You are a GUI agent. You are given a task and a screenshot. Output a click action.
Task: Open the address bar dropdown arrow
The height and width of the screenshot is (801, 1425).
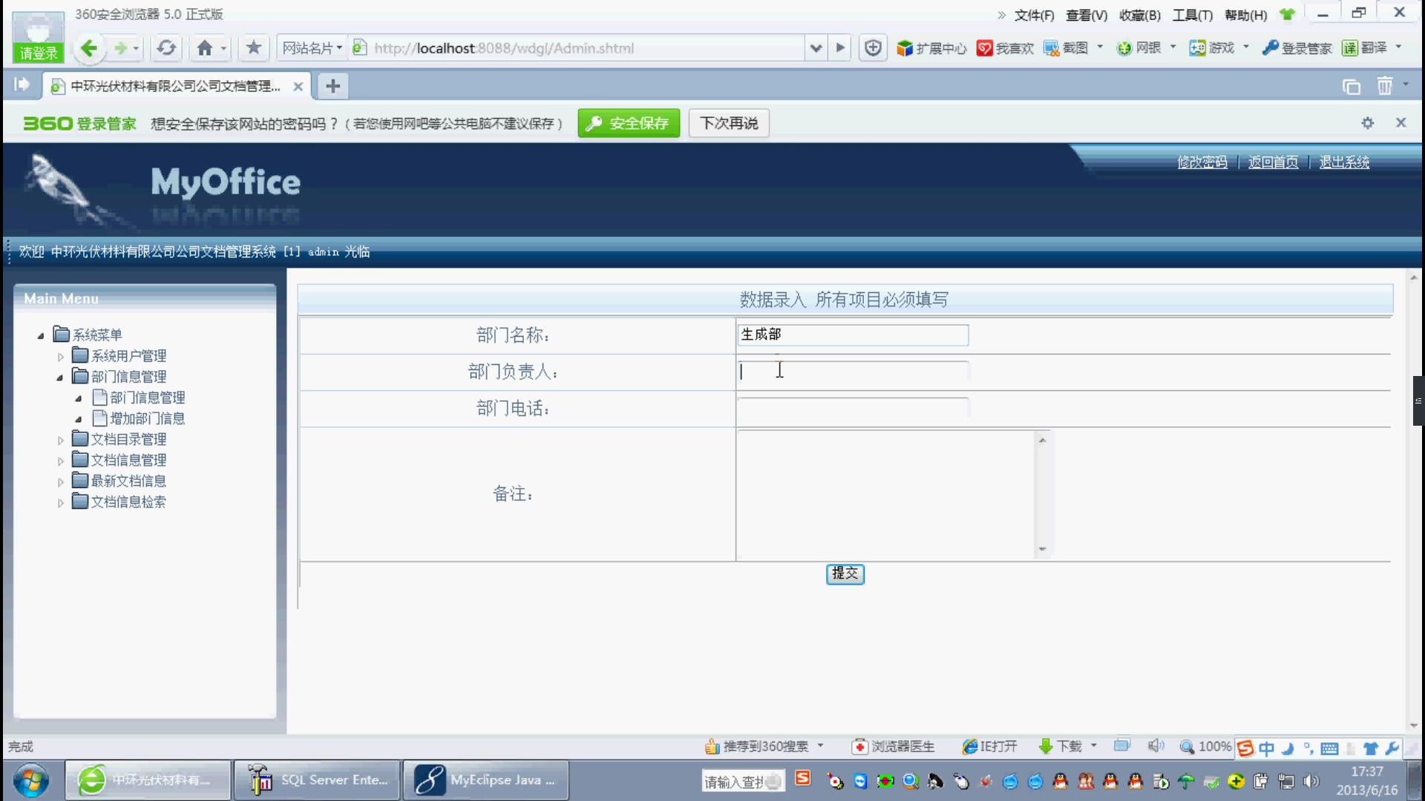click(x=816, y=48)
